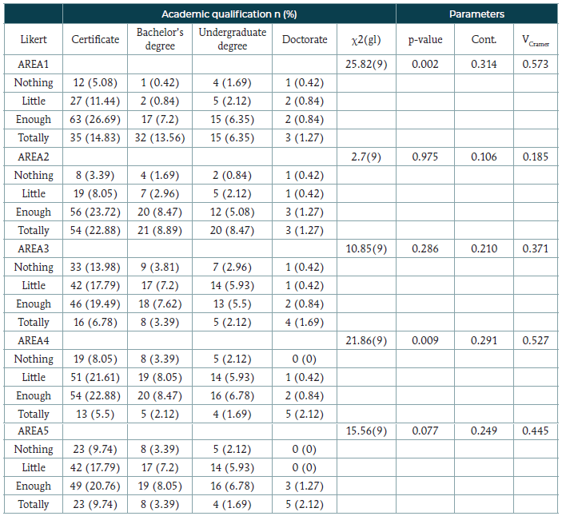The image size is (562, 516).
Task: Select the cell showing 32 (13.56)
Action: [x=158, y=138]
